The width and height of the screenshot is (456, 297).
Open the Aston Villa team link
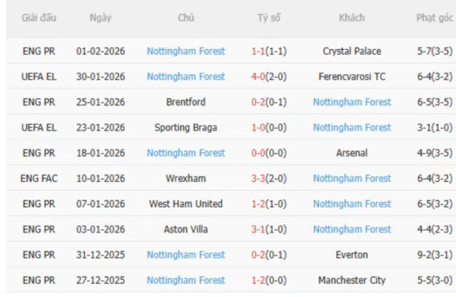pos(186,229)
